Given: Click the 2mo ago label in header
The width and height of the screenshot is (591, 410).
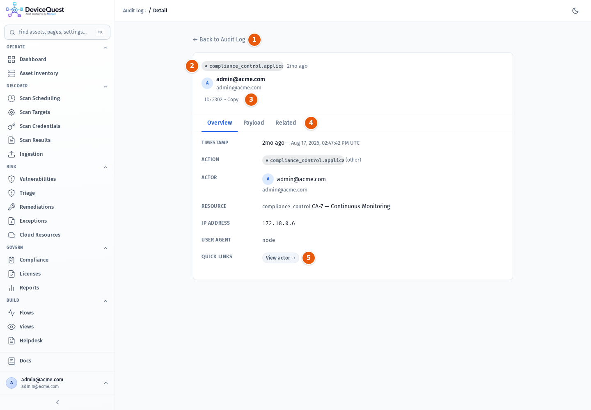Looking at the screenshot, I should click(297, 66).
